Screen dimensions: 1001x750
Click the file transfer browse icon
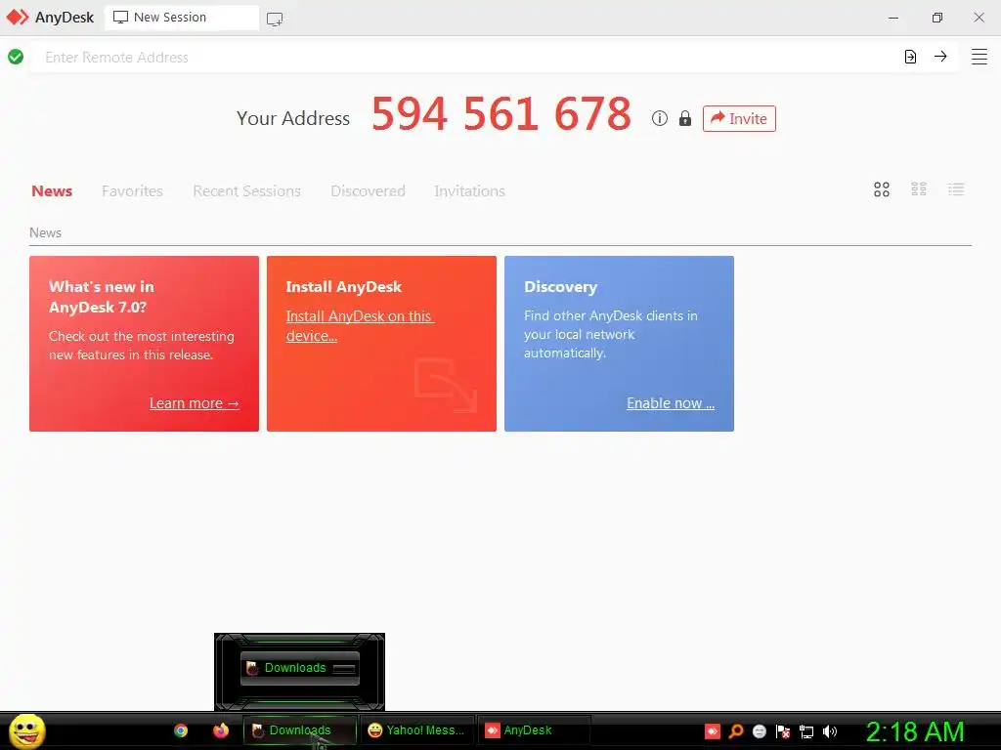click(910, 57)
